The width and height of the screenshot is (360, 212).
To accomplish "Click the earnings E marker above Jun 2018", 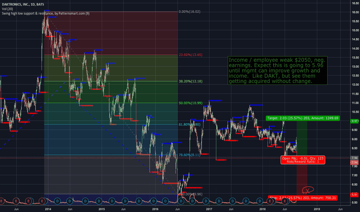I will (285, 201).
